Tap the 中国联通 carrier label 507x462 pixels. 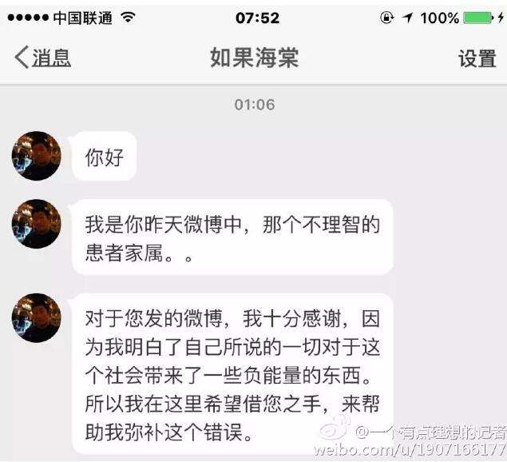82,18
